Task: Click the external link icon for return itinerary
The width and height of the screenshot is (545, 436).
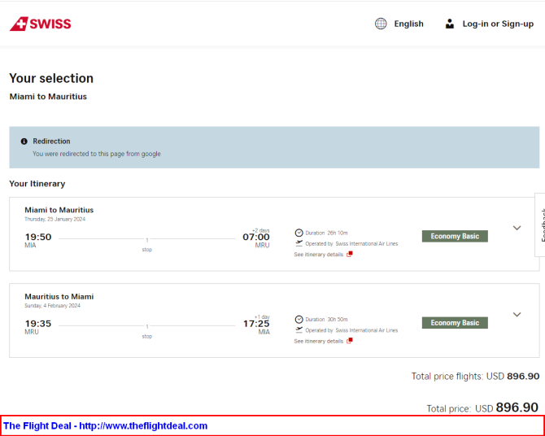Action: point(349,341)
